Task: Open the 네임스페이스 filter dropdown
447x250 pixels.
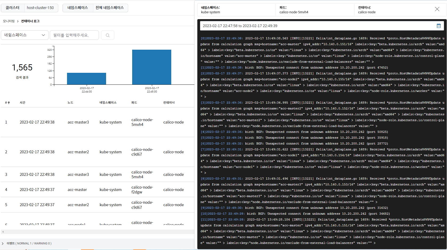Action: tap(25, 35)
